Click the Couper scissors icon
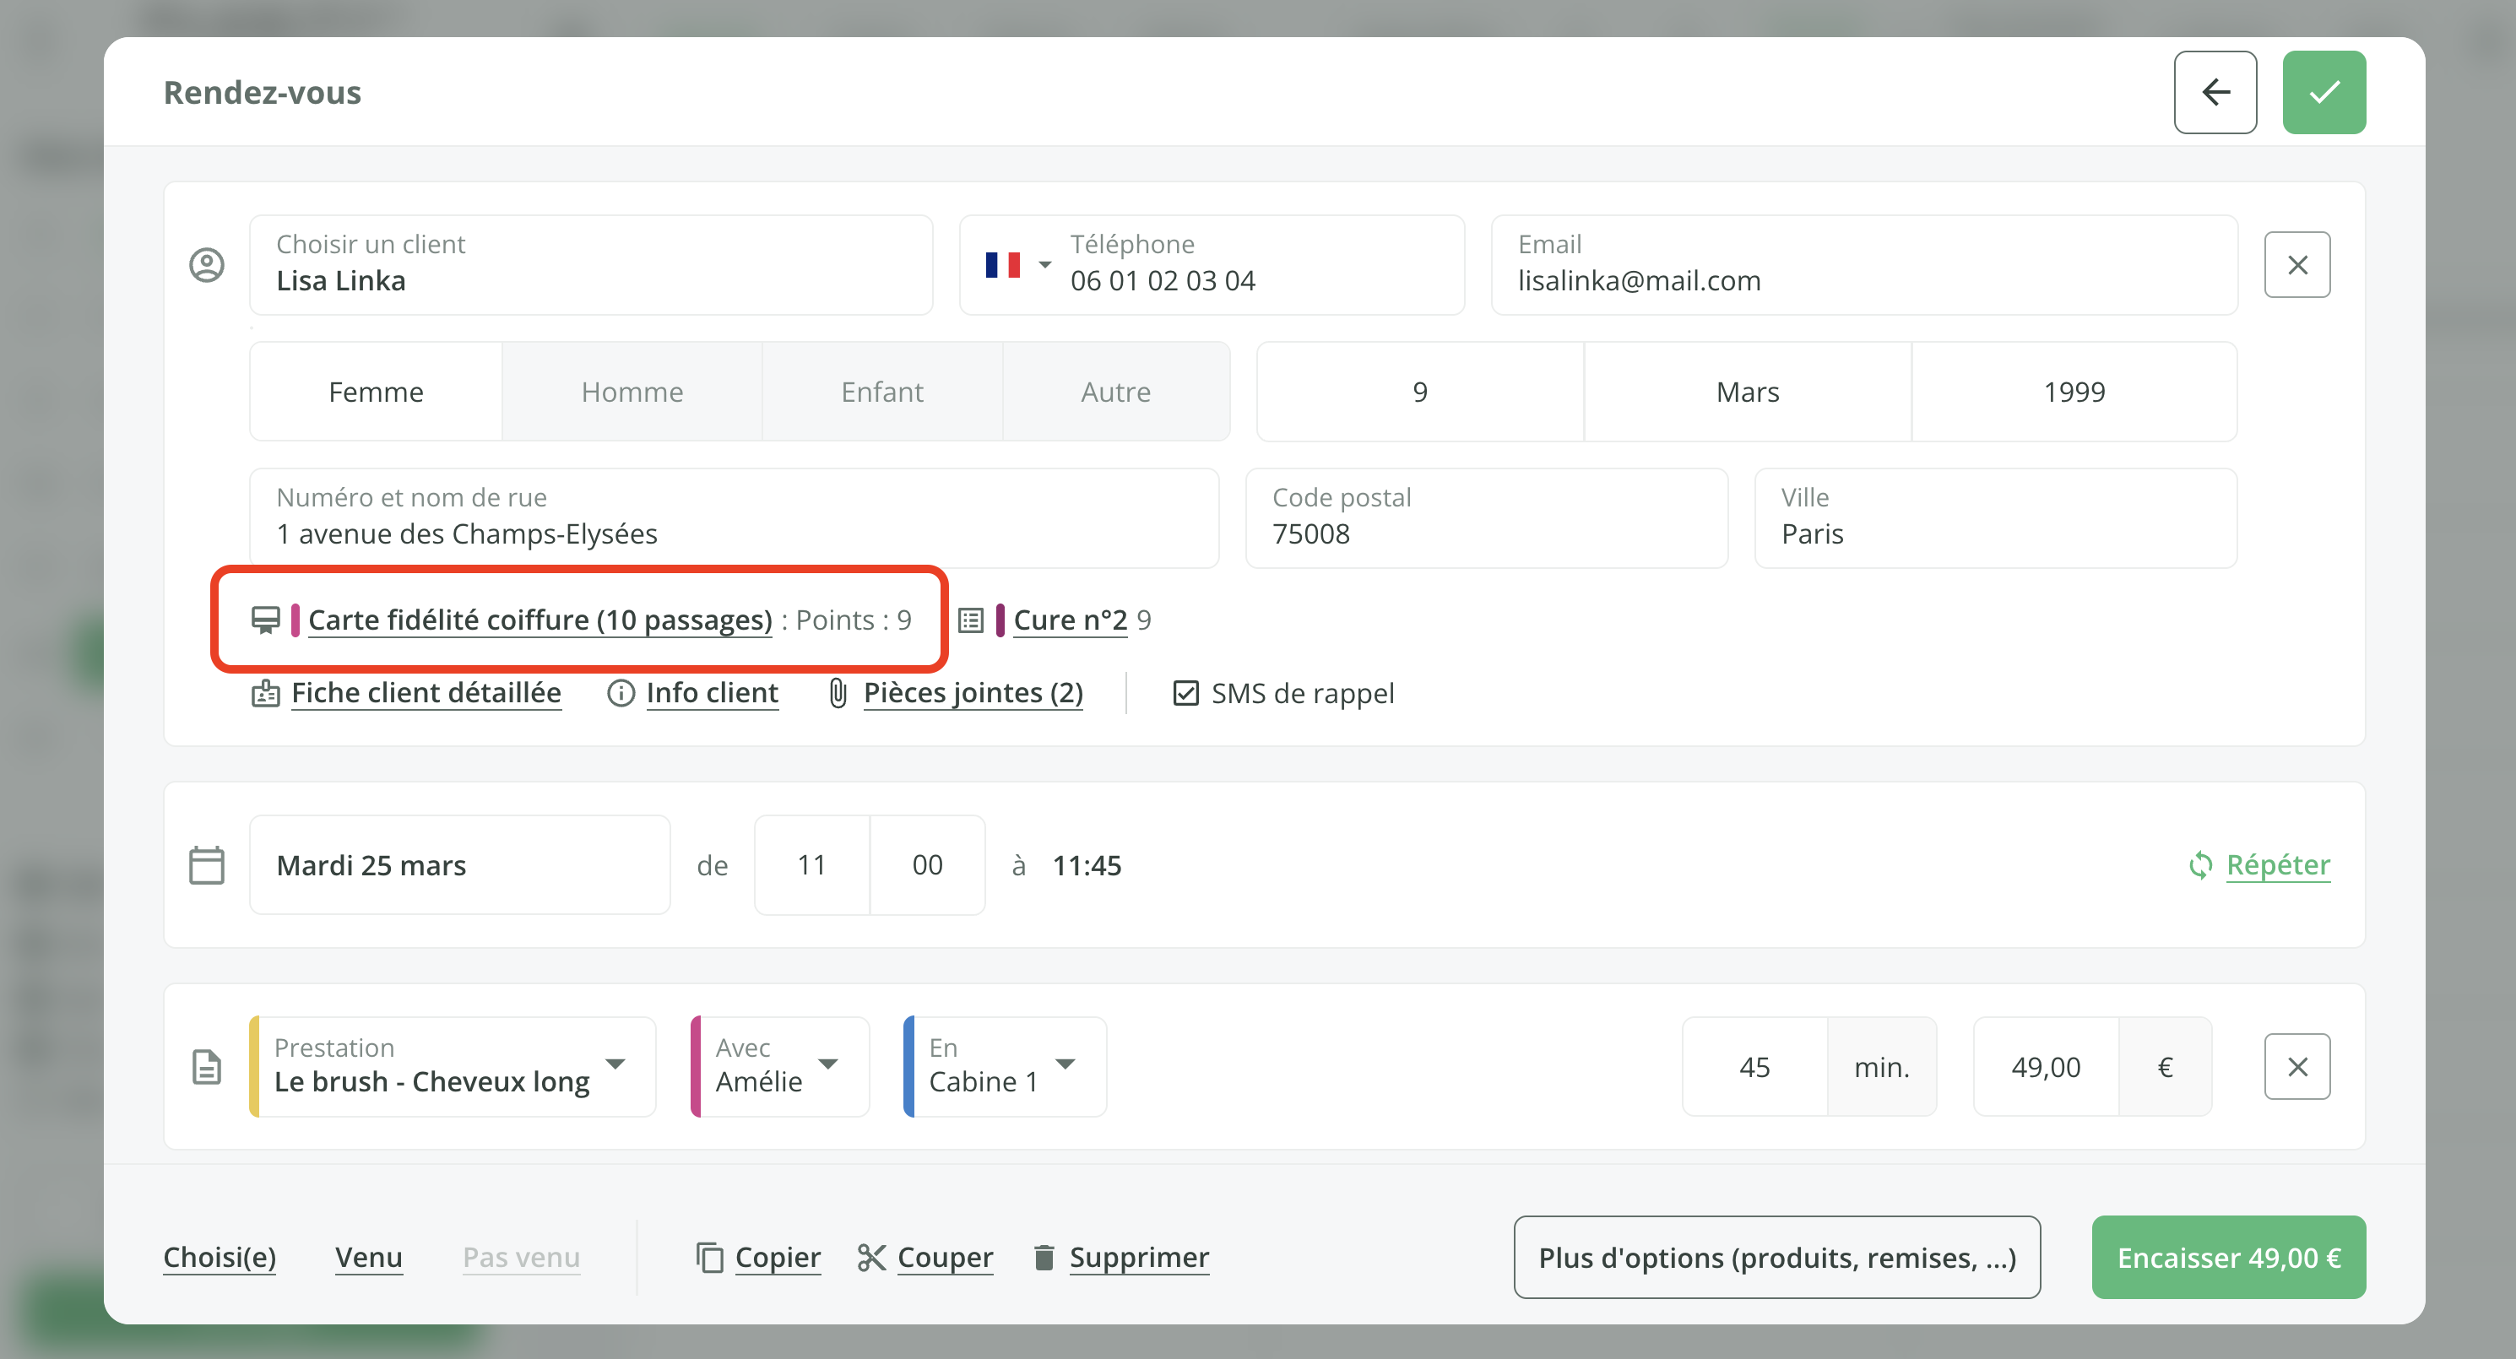The height and width of the screenshot is (1359, 2516). [x=870, y=1258]
